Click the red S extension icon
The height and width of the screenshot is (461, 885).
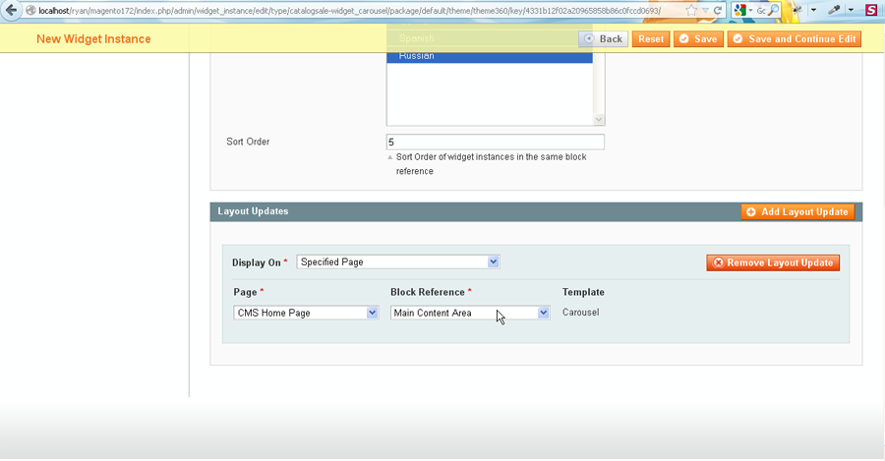tap(871, 10)
